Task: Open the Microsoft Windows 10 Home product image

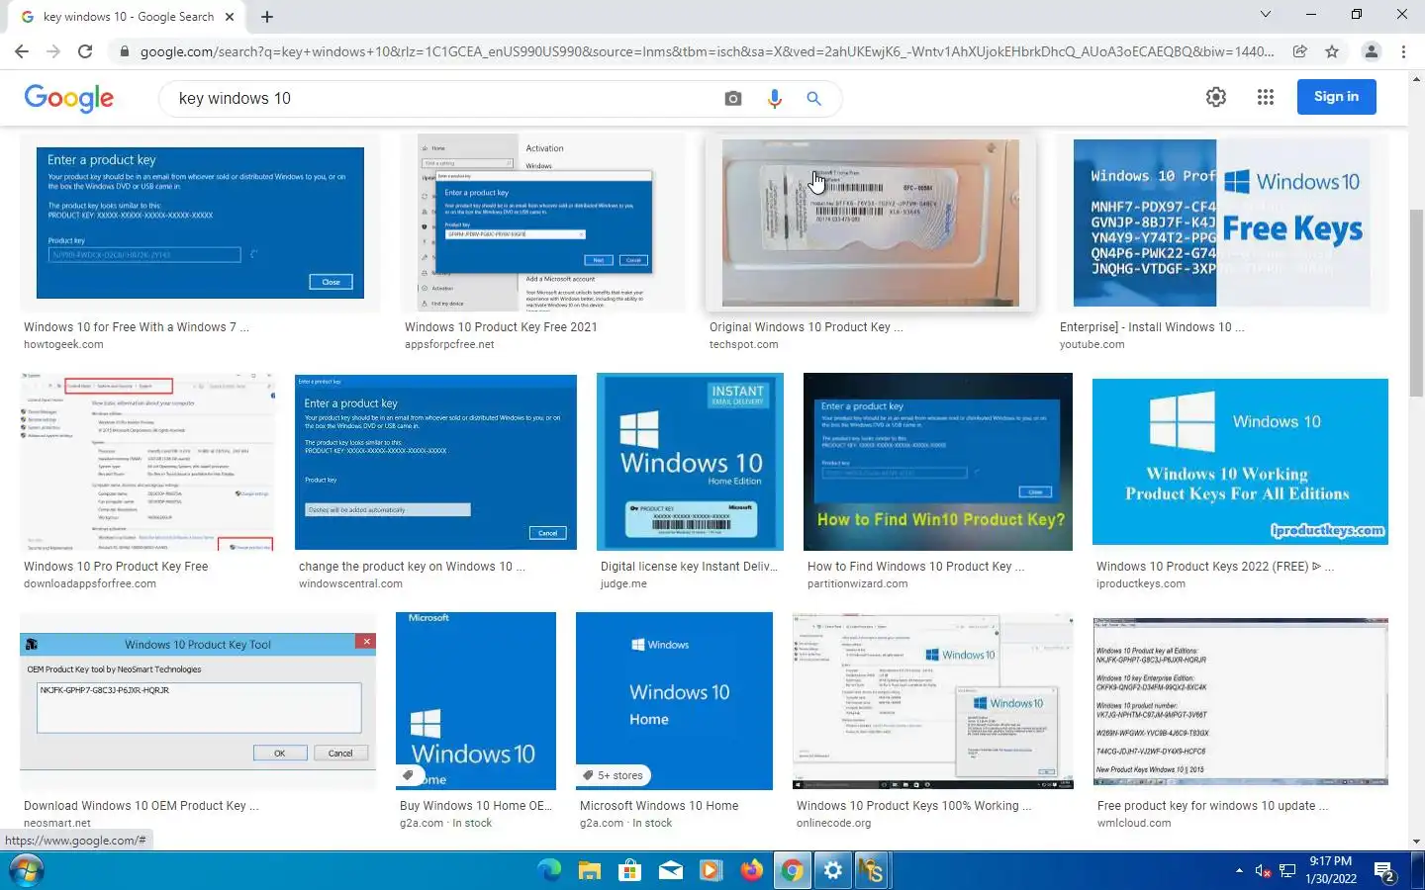Action: tap(674, 701)
